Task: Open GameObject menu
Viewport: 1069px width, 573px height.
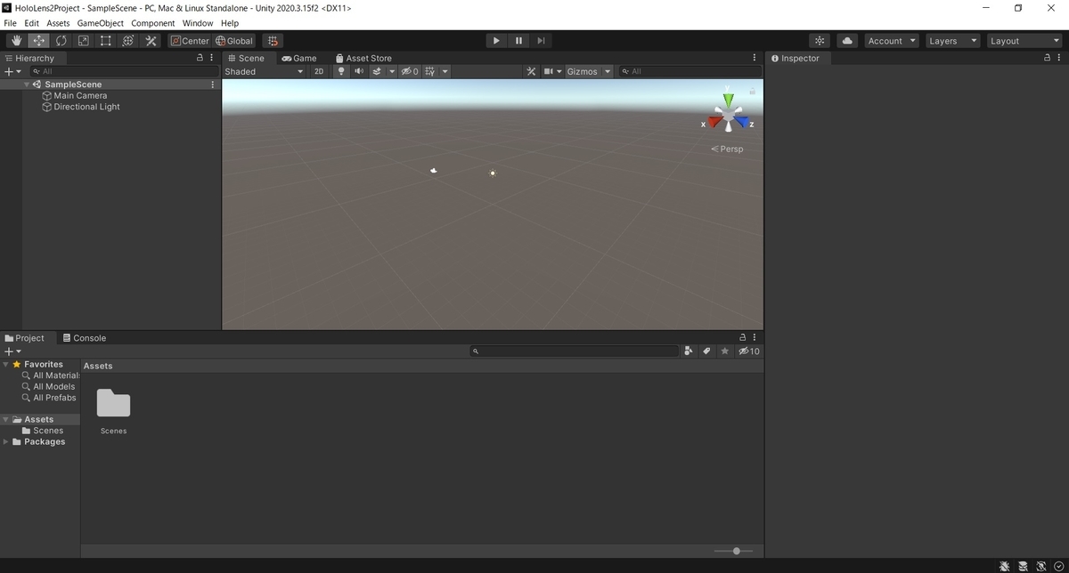Action: [101, 23]
